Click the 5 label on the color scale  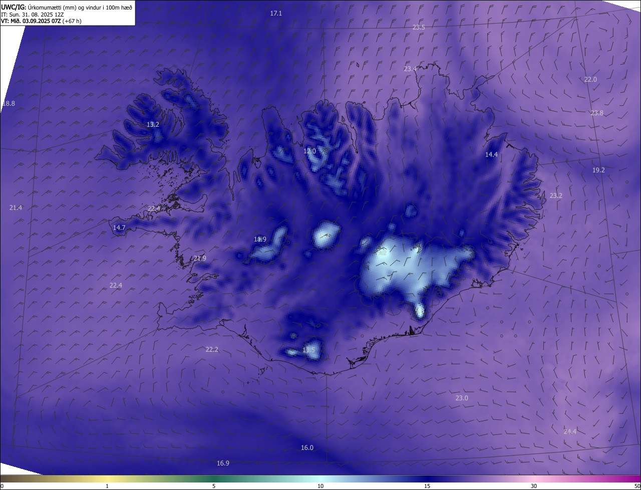coord(214,486)
